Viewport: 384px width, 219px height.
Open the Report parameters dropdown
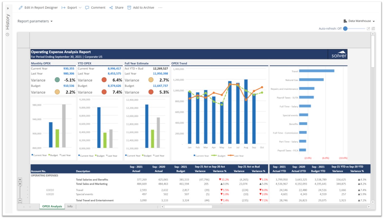point(35,21)
